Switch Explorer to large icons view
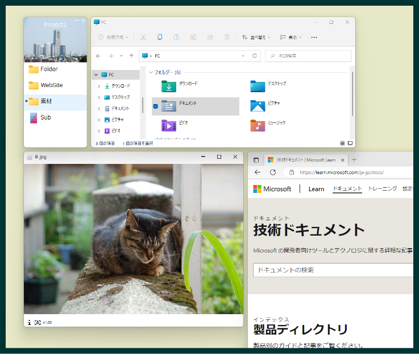 click(350, 143)
